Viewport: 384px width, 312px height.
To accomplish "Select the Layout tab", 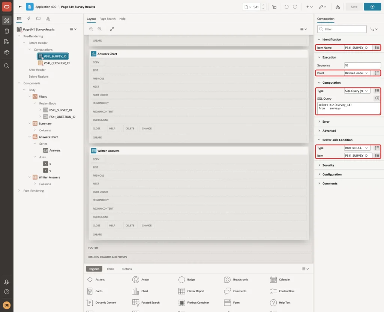I will 91,19.
